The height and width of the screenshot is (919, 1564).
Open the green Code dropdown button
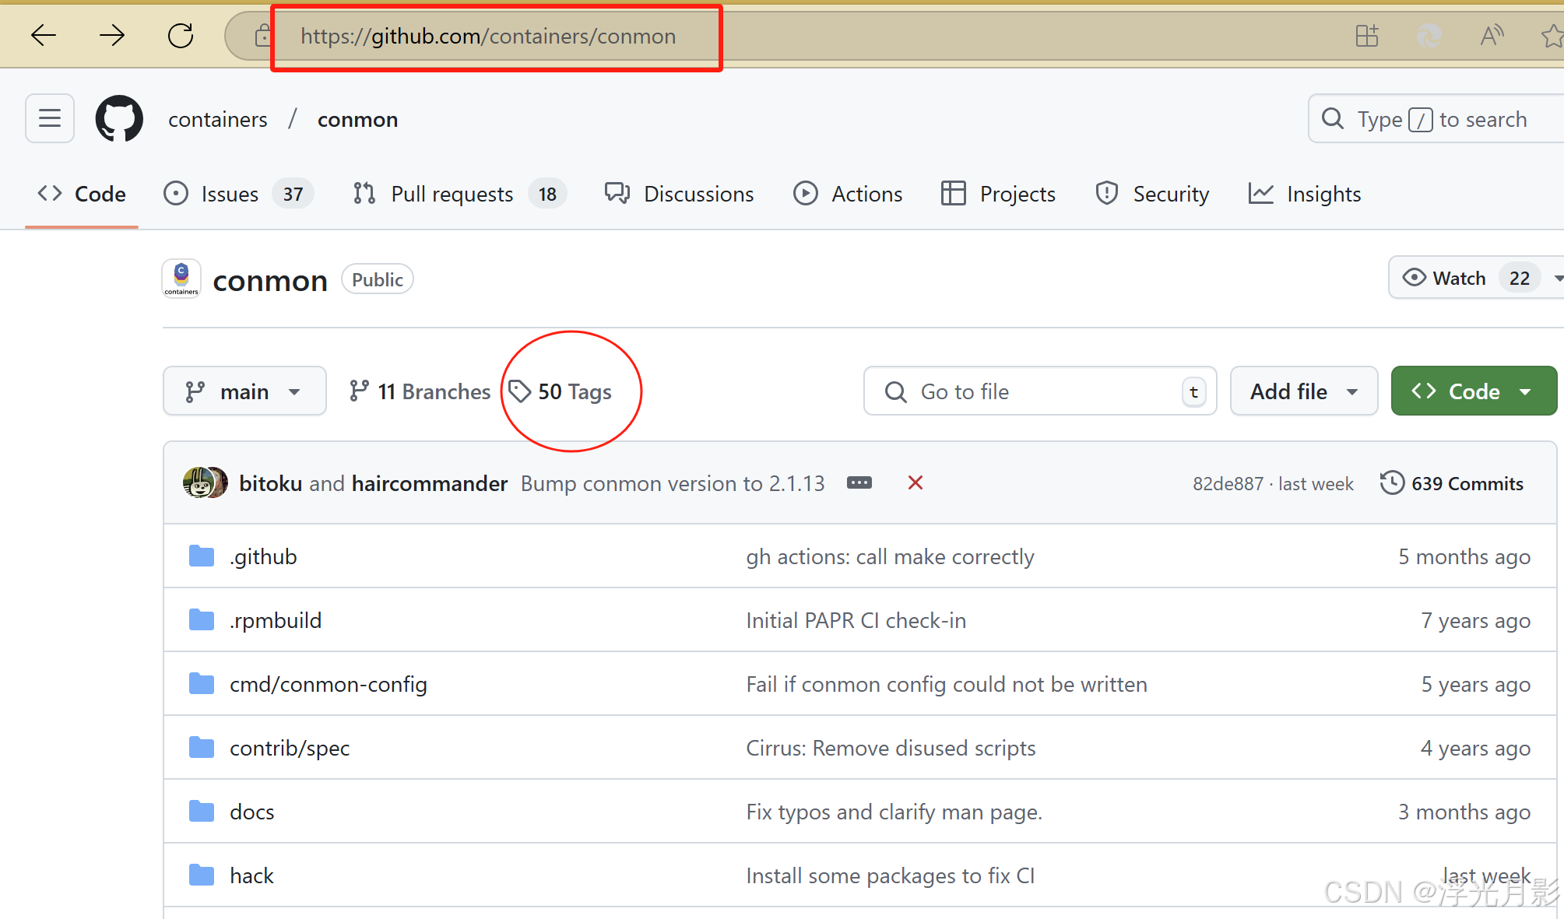(x=1473, y=391)
